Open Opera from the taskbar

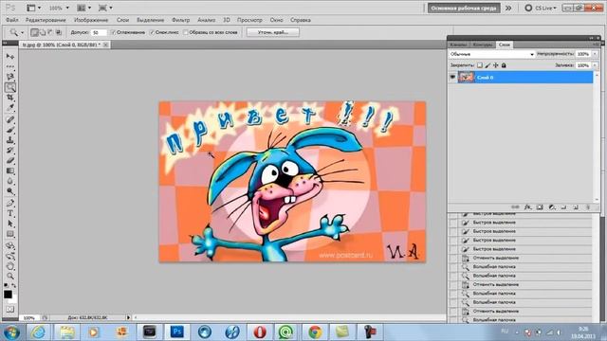click(x=259, y=332)
